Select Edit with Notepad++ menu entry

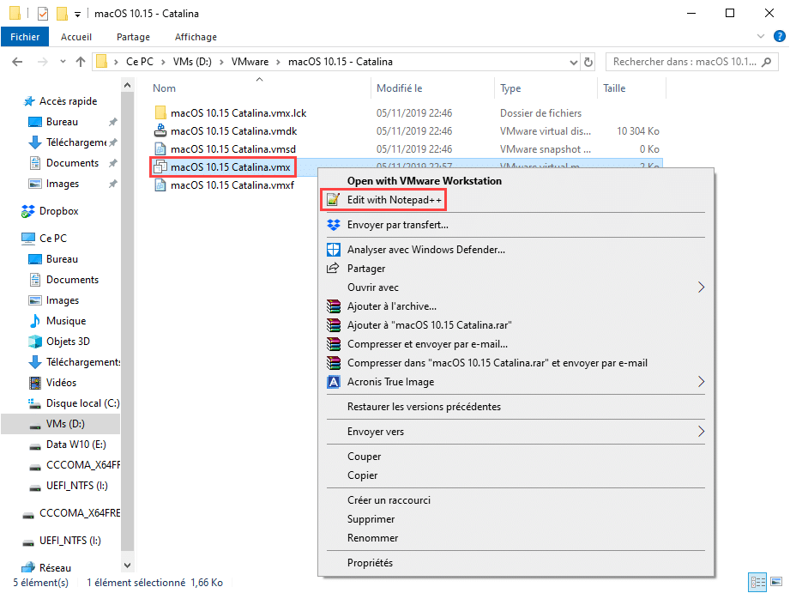click(395, 200)
